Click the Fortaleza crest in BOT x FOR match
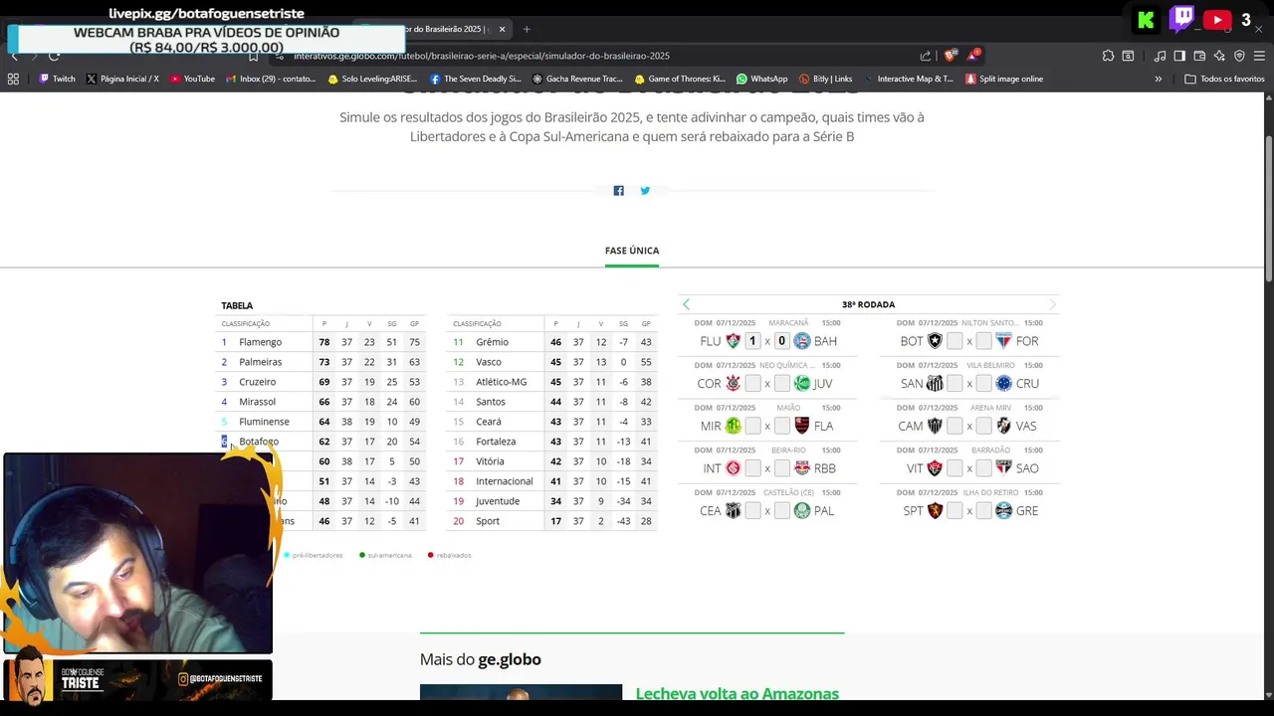The image size is (1274, 716). click(1003, 341)
